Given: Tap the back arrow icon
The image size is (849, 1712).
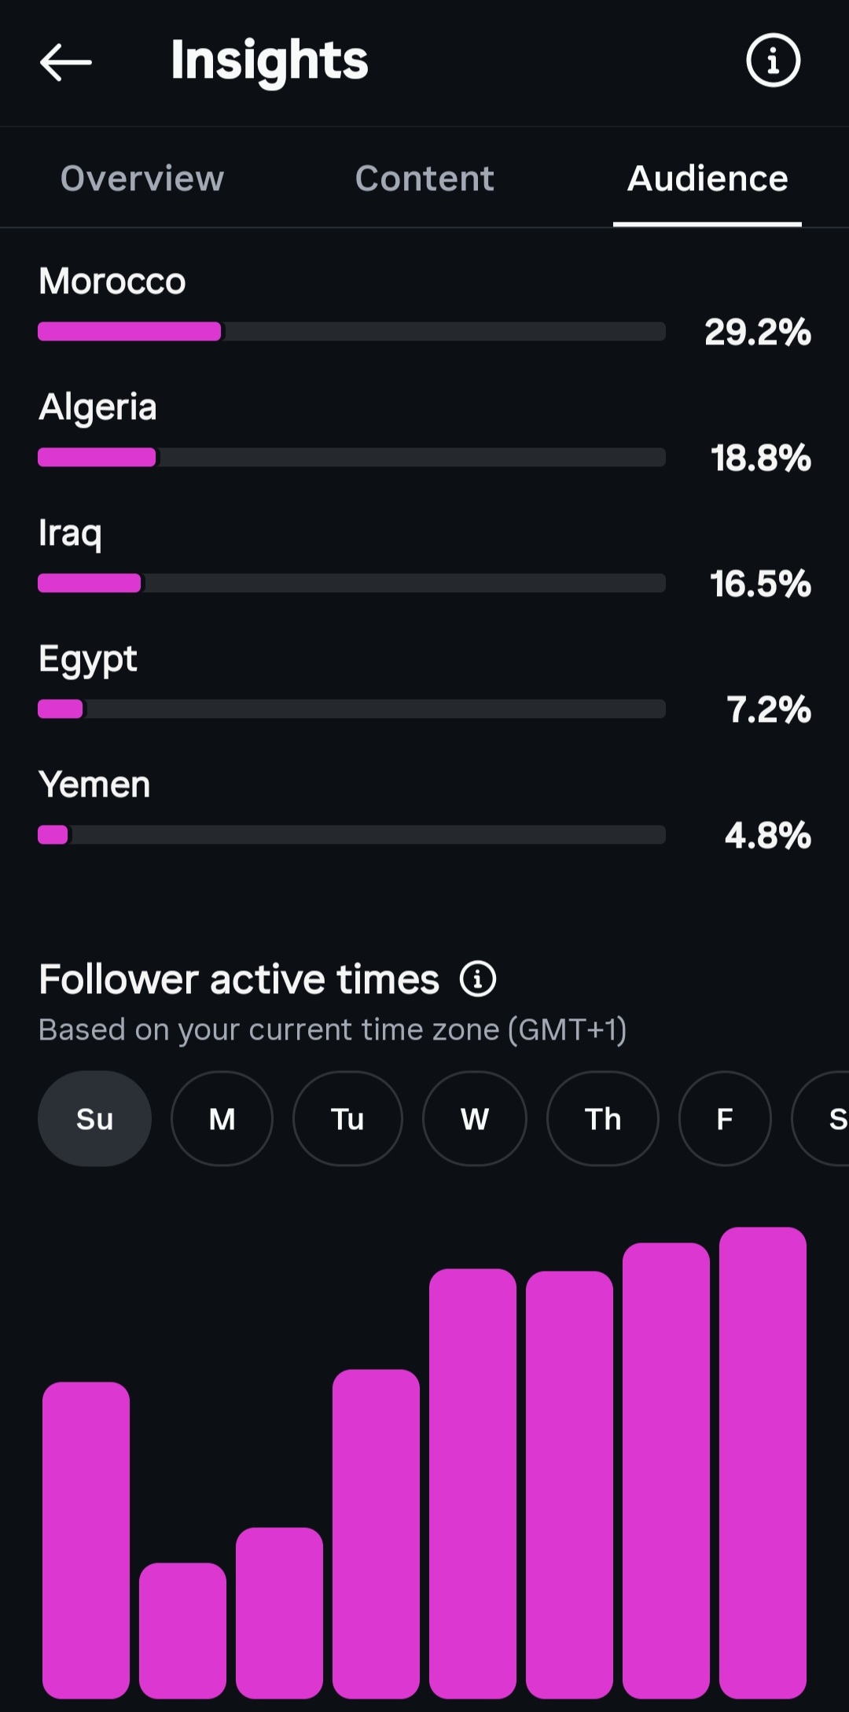Looking at the screenshot, I should click(x=66, y=62).
